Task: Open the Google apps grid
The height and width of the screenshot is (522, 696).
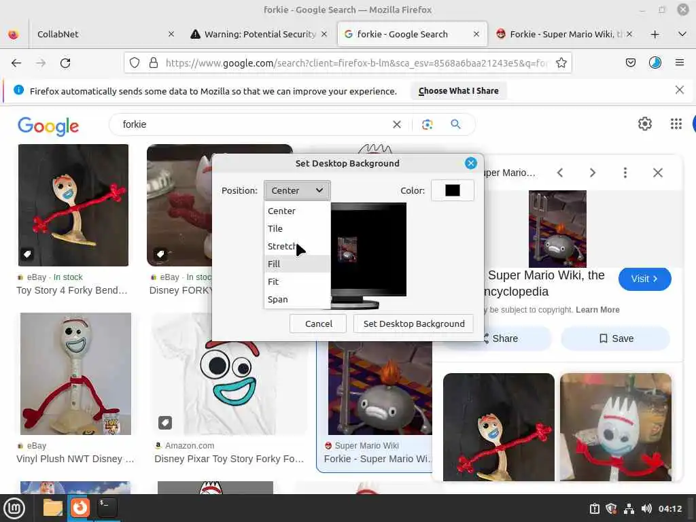Action: coord(676,124)
